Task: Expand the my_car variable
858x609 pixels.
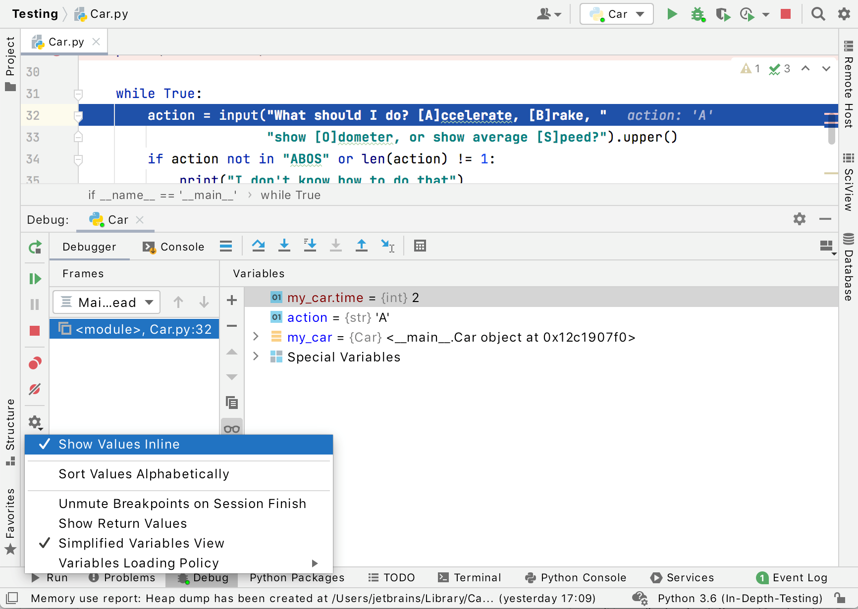Action: pyautogui.click(x=256, y=337)
